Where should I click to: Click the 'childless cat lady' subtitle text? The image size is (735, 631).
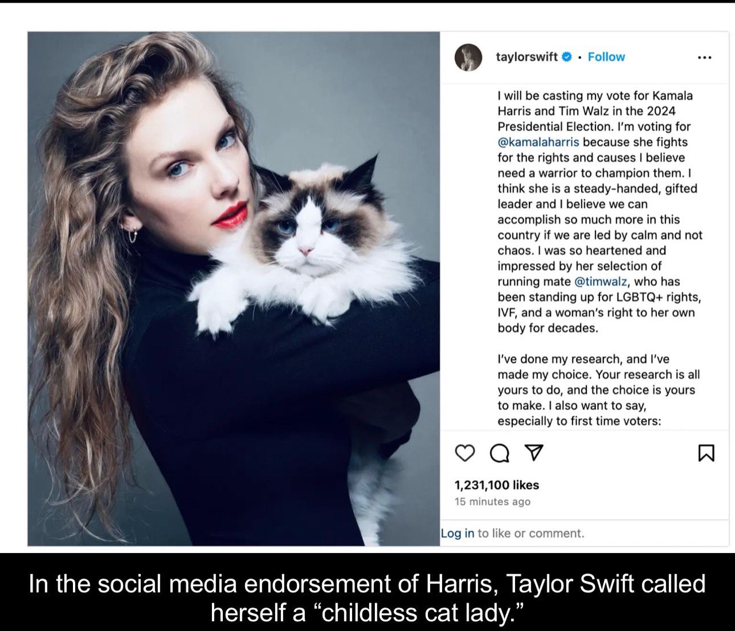click(x=367, y=598)
